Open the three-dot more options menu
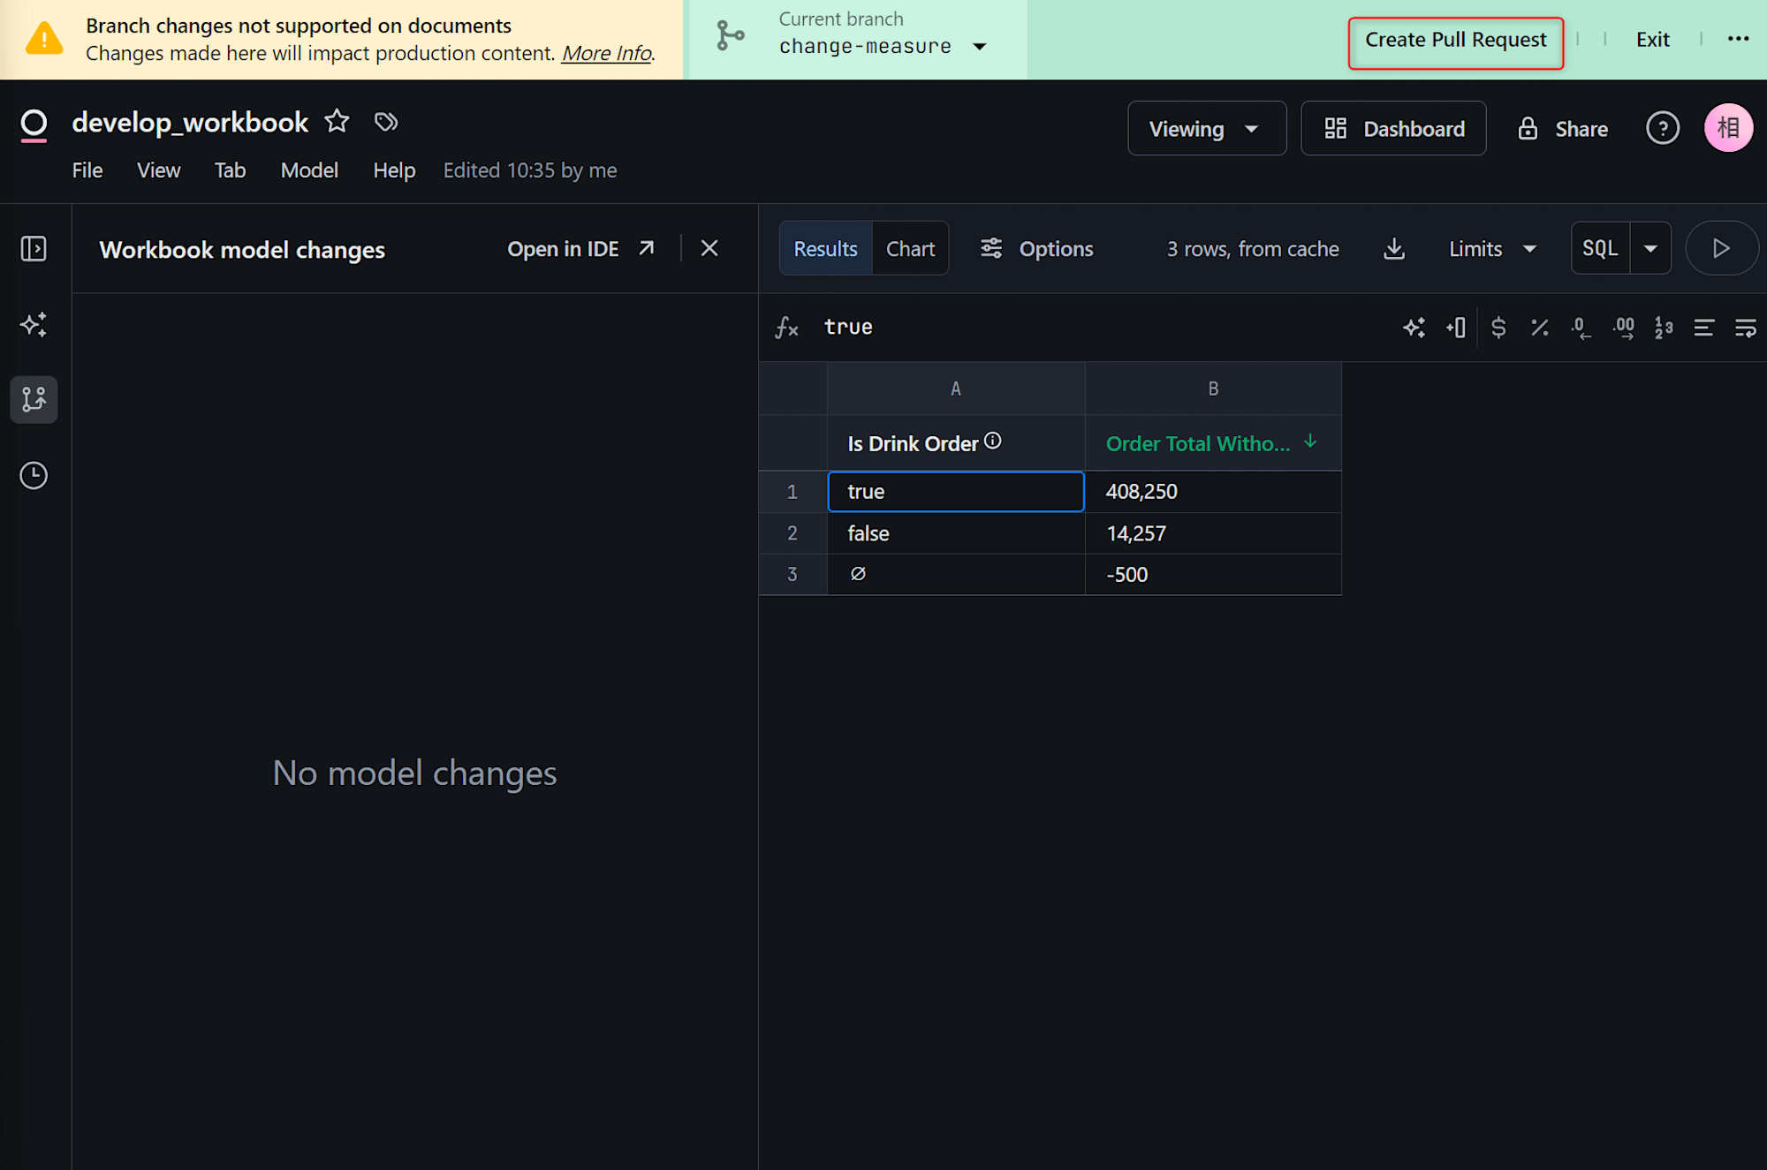1767x1170 pixels. (1738, 39)
